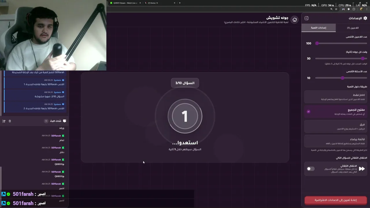Viewport: 370px width, 208px height.
Task: Close the Home / X browser tab
Action: coord(175,3)
